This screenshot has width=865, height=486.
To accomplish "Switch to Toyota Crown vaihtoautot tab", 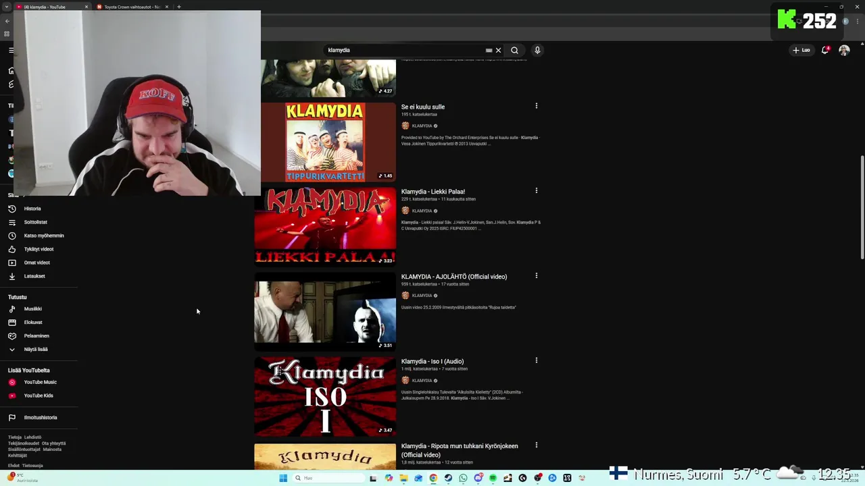I will coord(132,7).
